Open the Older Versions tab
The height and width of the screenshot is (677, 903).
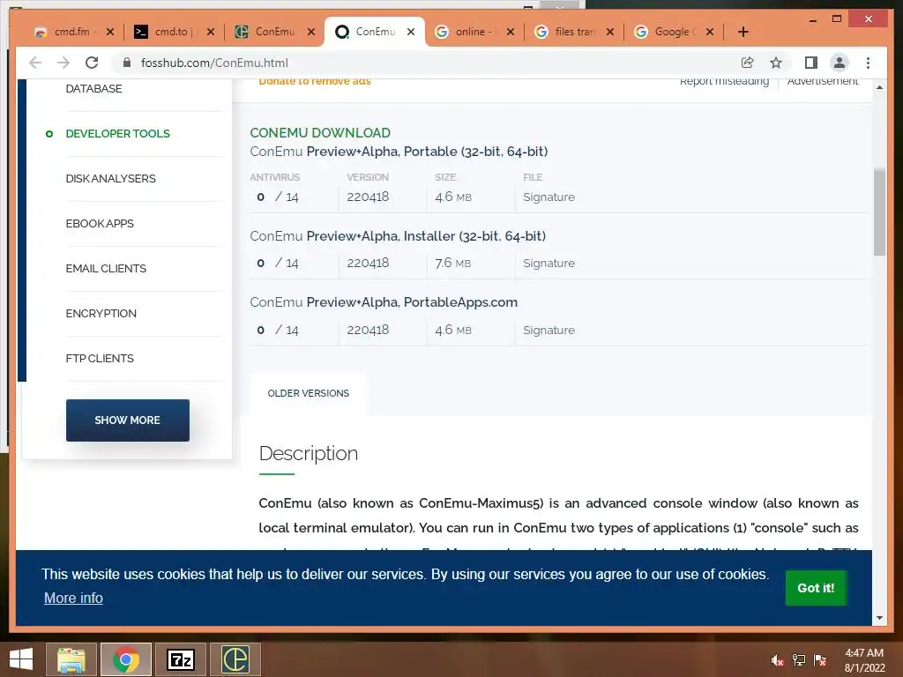tap(308, 393)
